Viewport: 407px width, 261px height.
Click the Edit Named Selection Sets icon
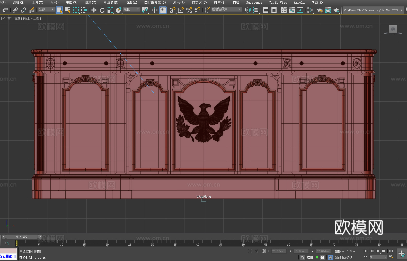click(207, 10)
